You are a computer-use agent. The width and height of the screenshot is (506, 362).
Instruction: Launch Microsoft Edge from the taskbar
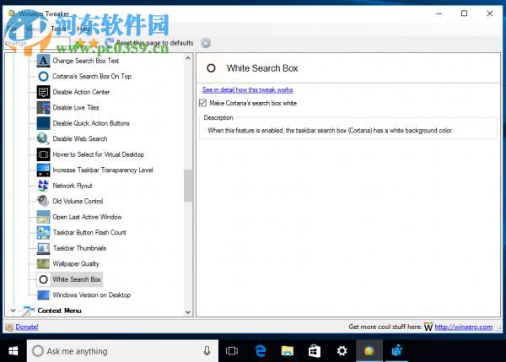point(260,351)
